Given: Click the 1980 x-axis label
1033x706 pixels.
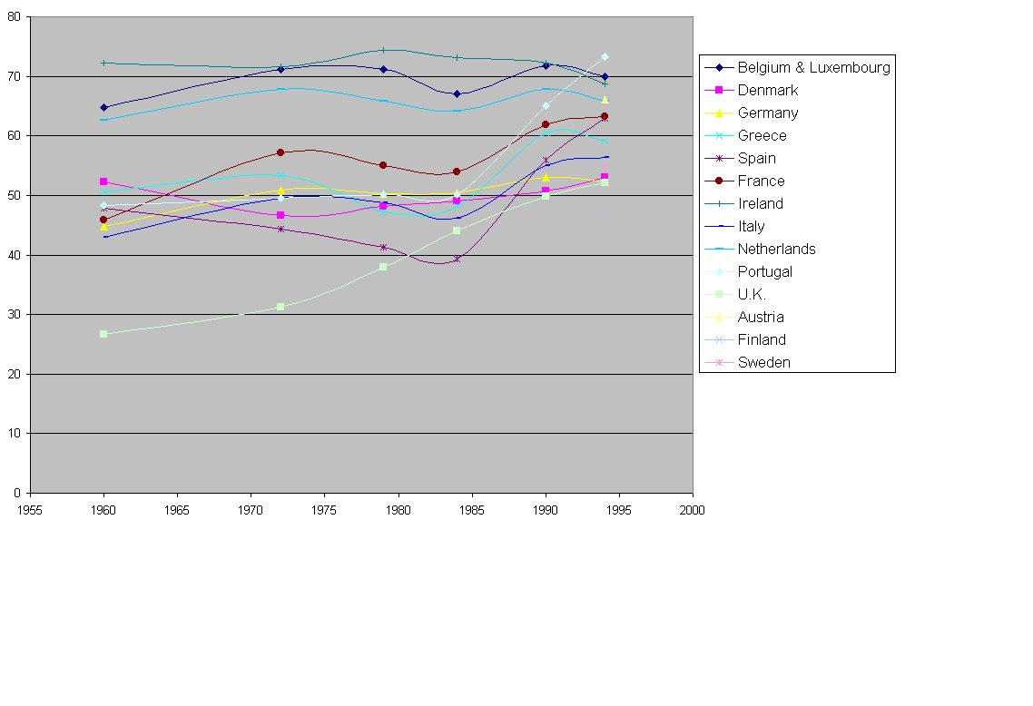Looking at the screenshot, I should 398,510.
